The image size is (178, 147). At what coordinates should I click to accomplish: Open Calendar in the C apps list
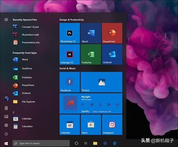22,119
